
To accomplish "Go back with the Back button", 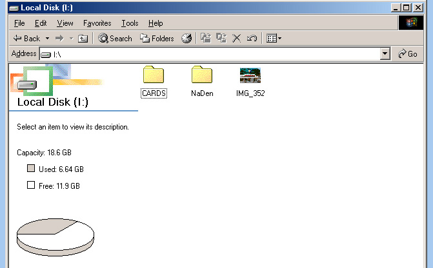I will [x=27, y=38].
